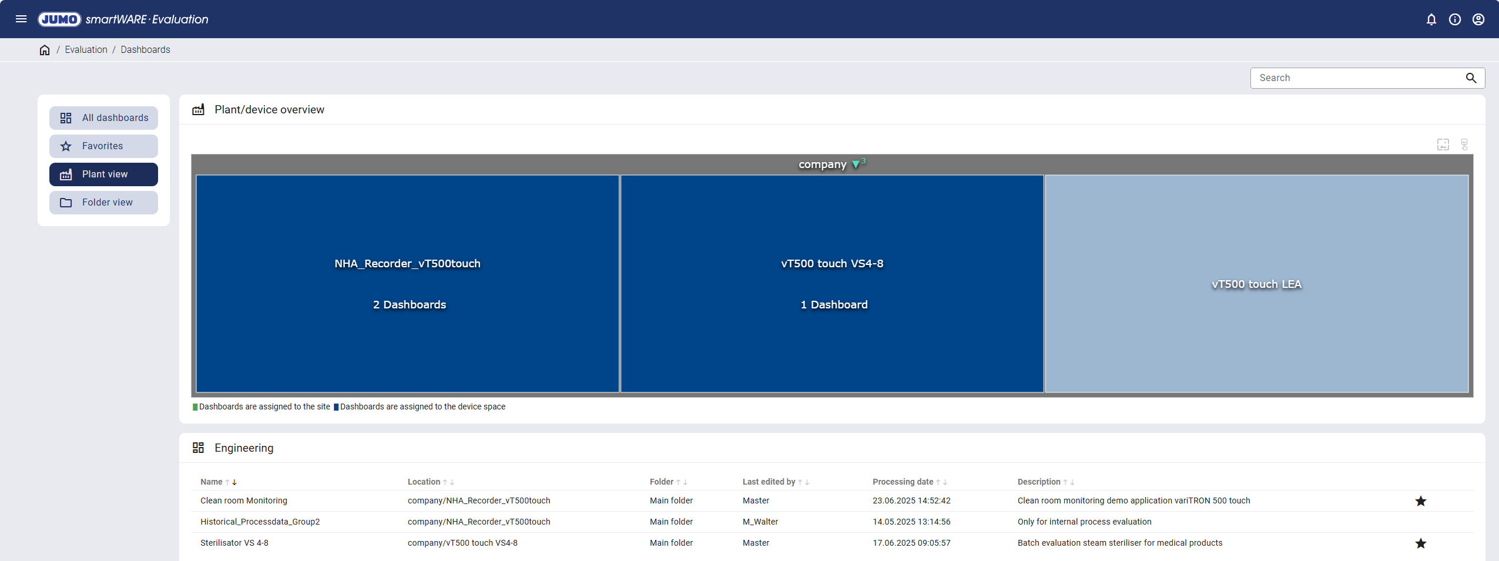
Task: Click the info icon in header
Action: pos(1455,19)
